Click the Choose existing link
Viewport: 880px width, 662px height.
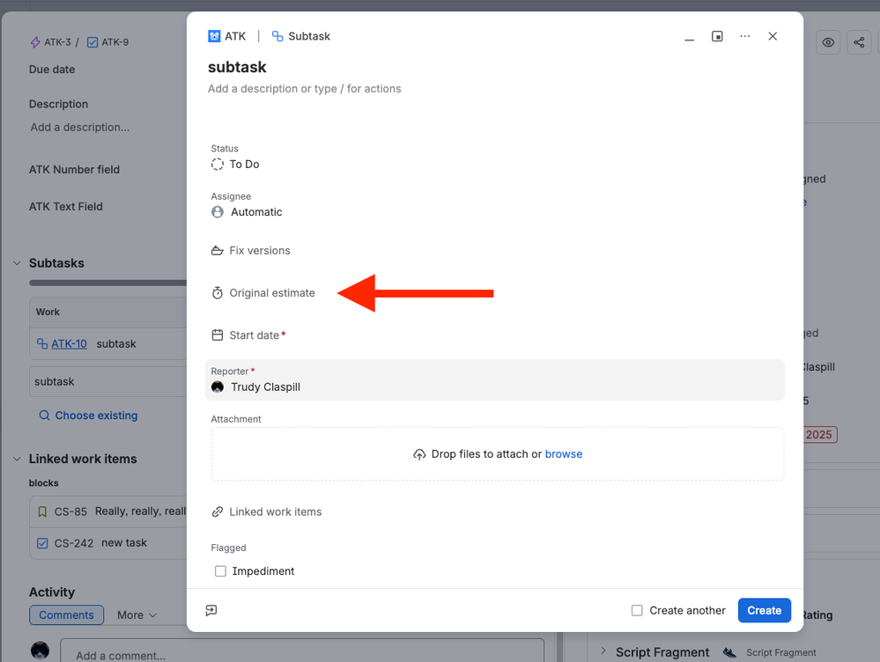pos(96,416)
